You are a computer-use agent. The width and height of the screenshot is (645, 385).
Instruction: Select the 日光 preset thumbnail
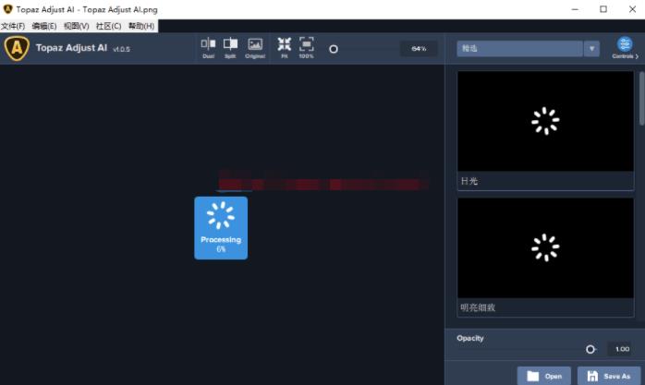click(545, 121)
